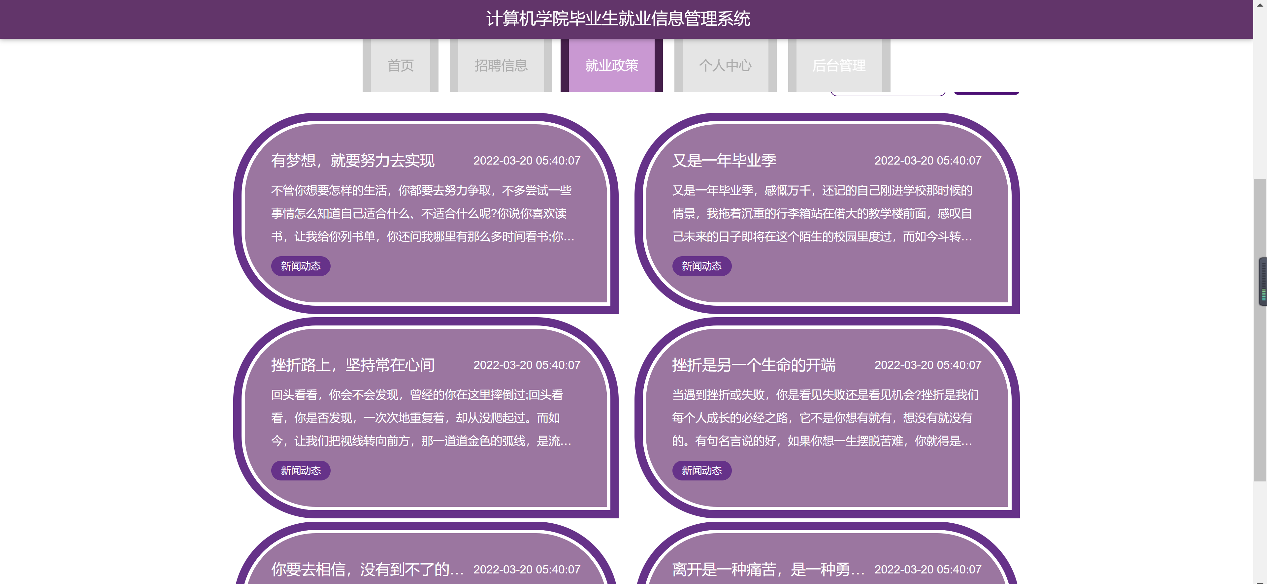1267x584 pixels.
Task: Open the 后台管理 tab
Action: pos(839,65)
